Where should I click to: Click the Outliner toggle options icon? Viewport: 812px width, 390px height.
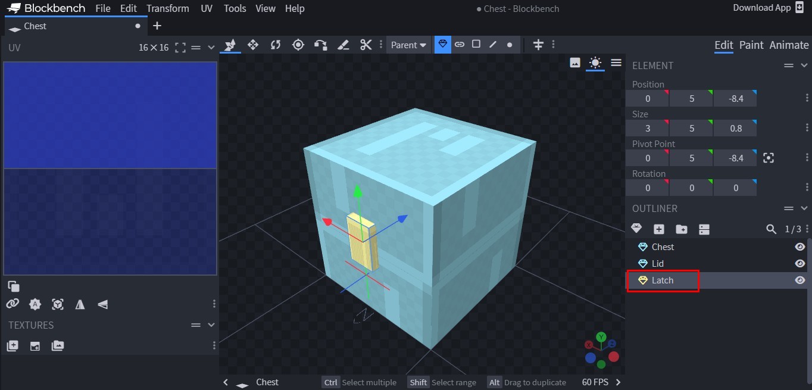[704, 229]
